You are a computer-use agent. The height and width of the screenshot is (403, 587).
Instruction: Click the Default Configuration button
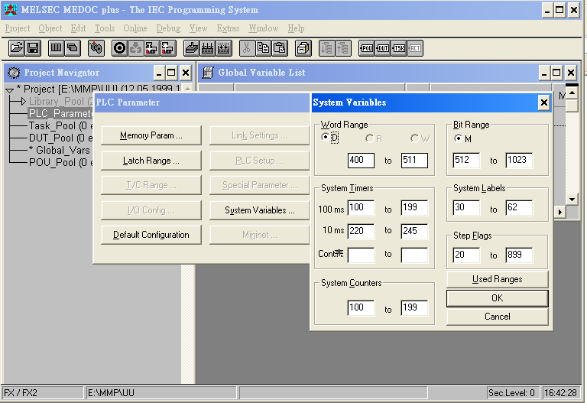click(151, 235)
